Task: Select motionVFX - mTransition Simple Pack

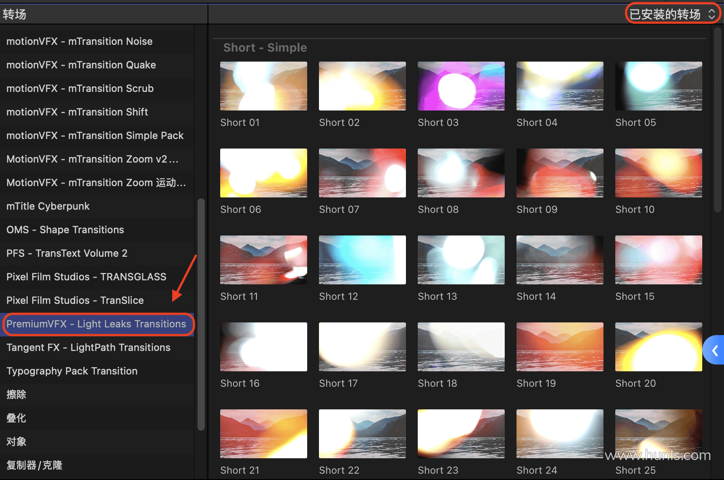Action: (97, 135)
